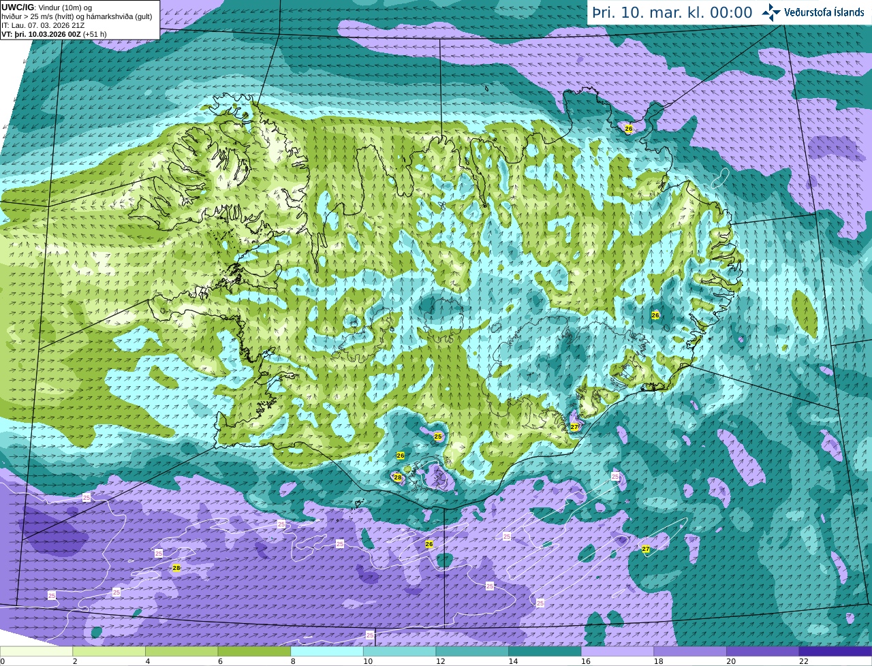Click the lavender 16–18 legend swatch
This screenshot has height=666, width=872.
[x=618, y=652]
